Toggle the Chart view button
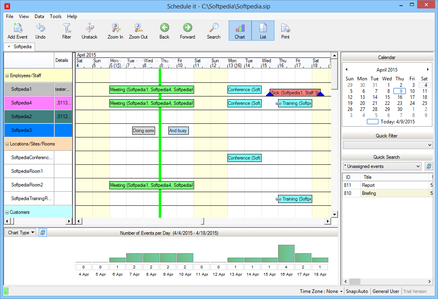438x299 pixels. [x=240, y=31]
